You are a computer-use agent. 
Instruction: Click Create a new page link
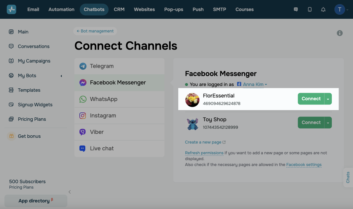pos(203,142)
